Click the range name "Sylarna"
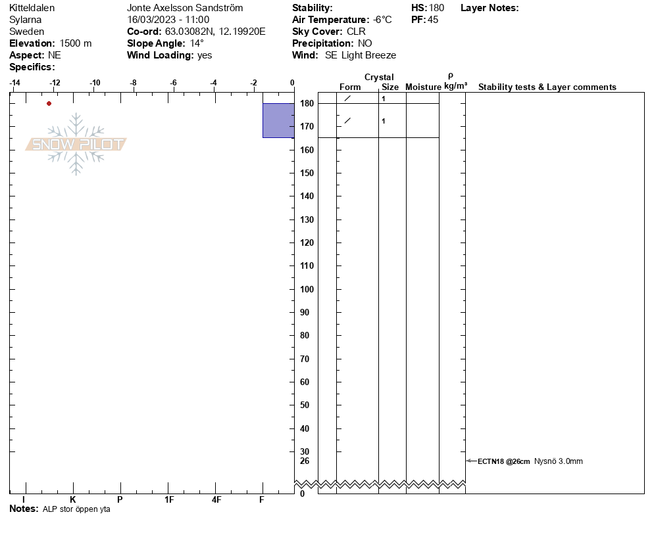Viewport: 654px width, 552px height. [x=25, y=20]
